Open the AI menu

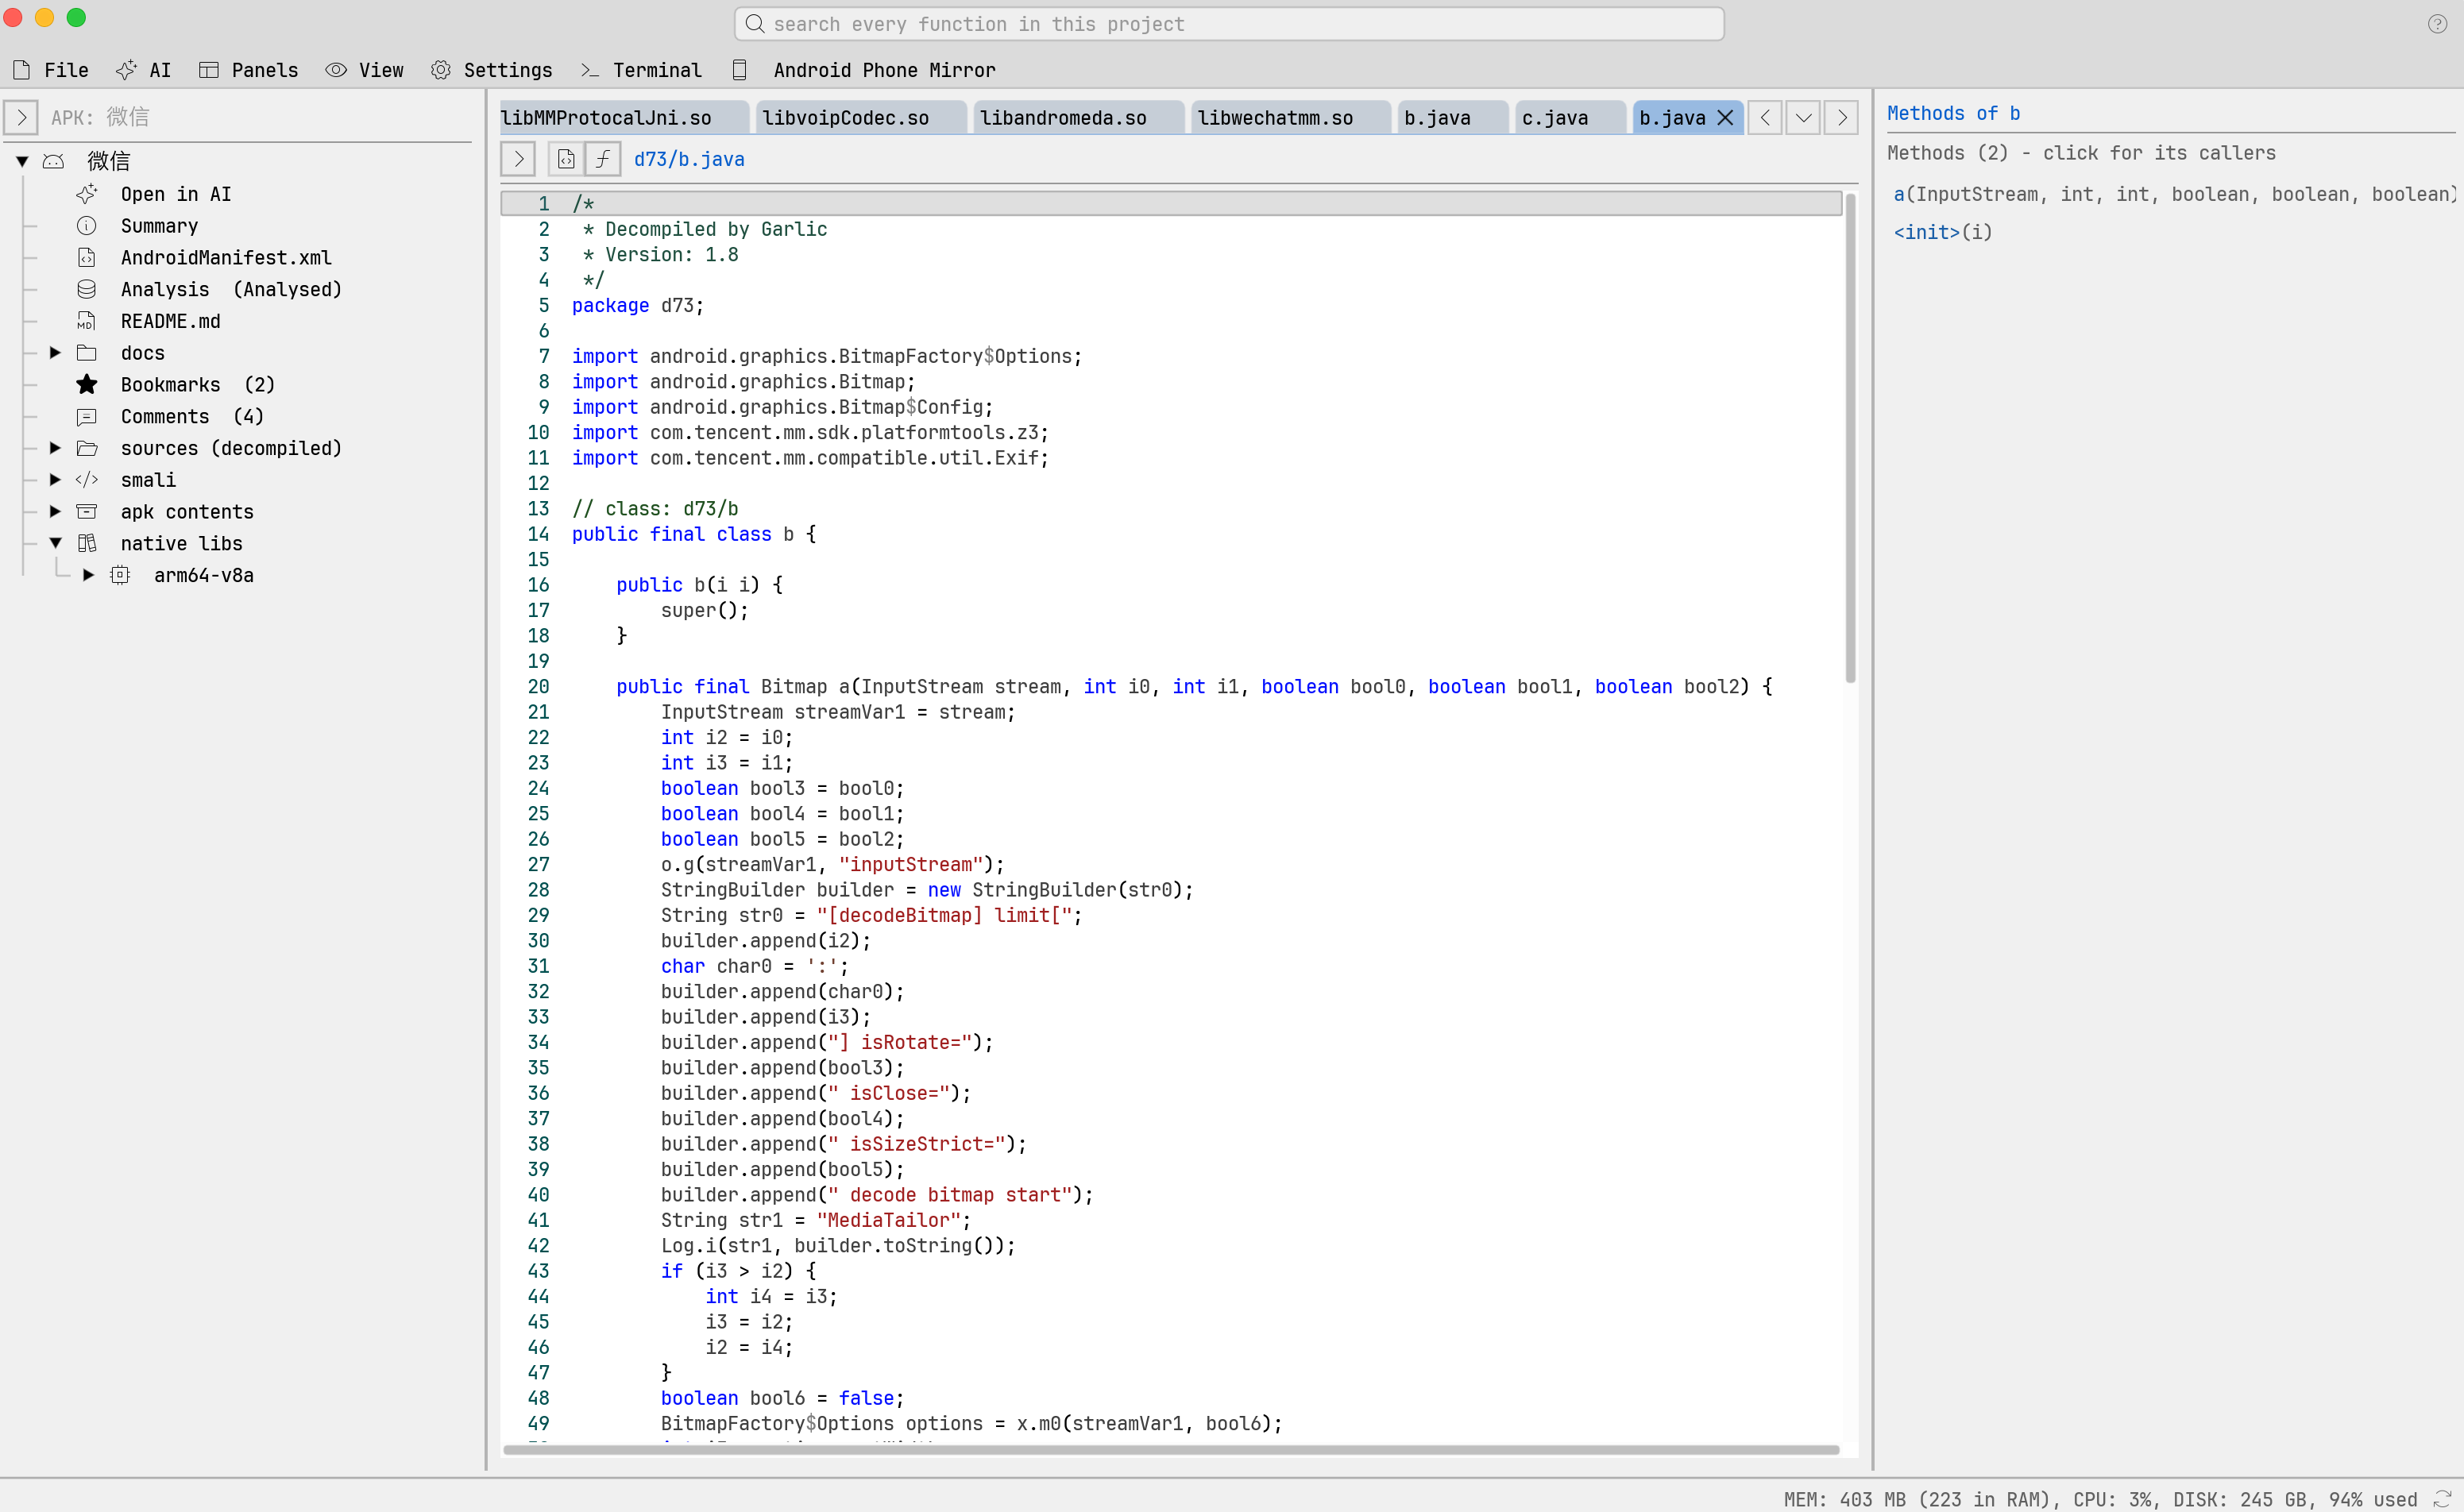click(x=144, y=70)
